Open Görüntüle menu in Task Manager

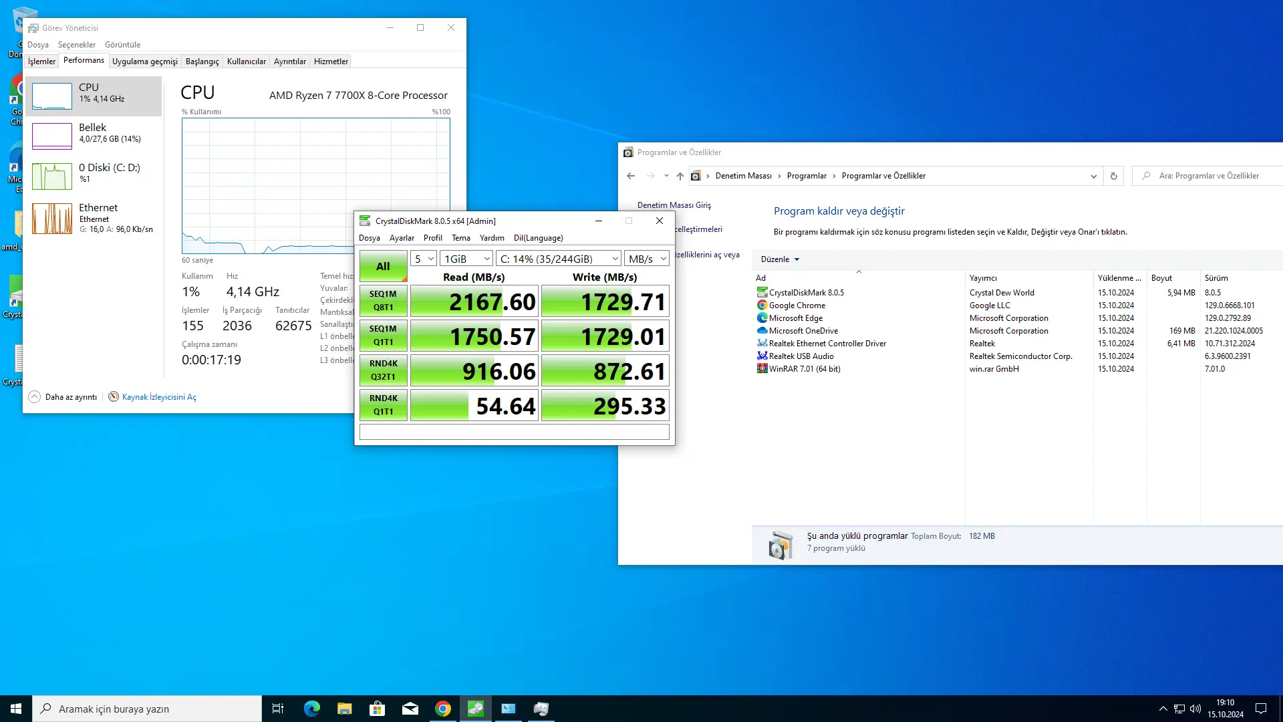pos(123,45)
